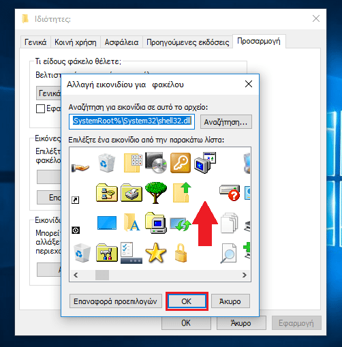
Task: Select the orange key icon
Action: (x=181, y=163)
